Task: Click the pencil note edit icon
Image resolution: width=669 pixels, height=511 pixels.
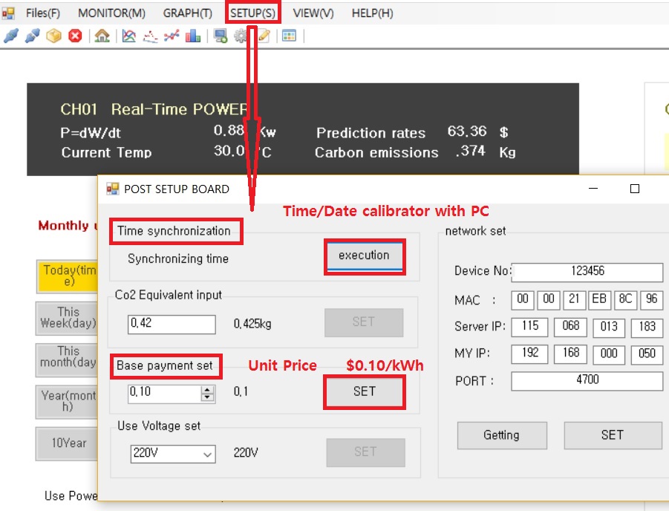Action: (264, 36)
